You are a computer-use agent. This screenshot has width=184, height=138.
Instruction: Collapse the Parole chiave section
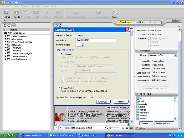coord(137,94)
